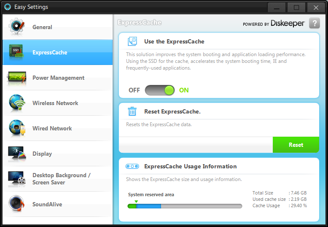
Task: Click the OFF label beside the switch
Action: 134,90
